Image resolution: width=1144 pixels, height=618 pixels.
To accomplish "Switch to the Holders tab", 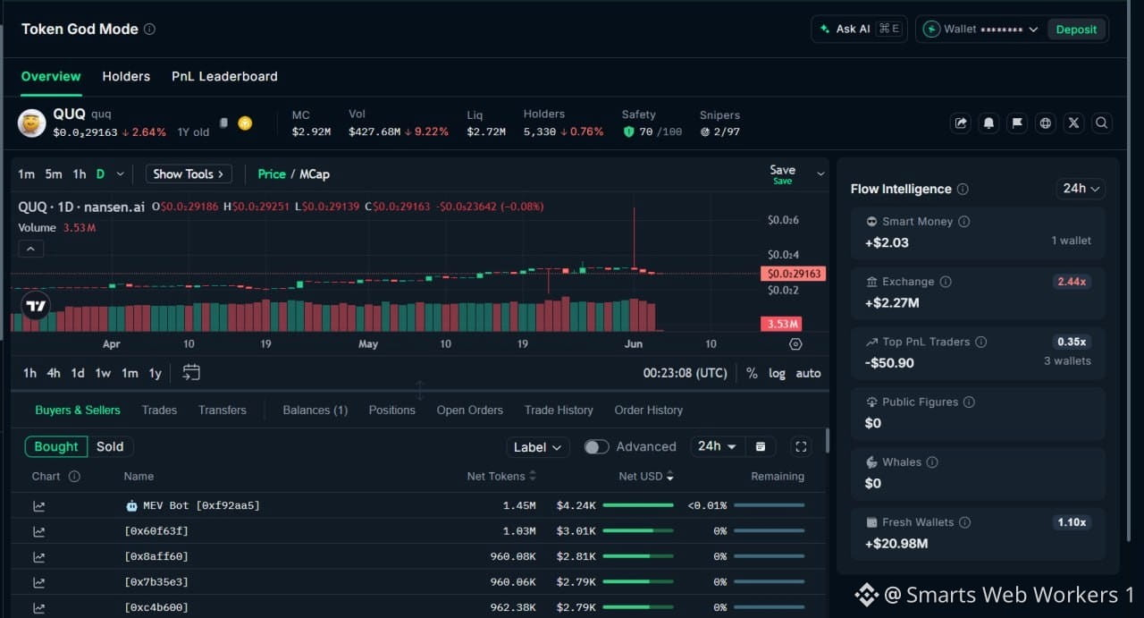I will click(126, 76).
